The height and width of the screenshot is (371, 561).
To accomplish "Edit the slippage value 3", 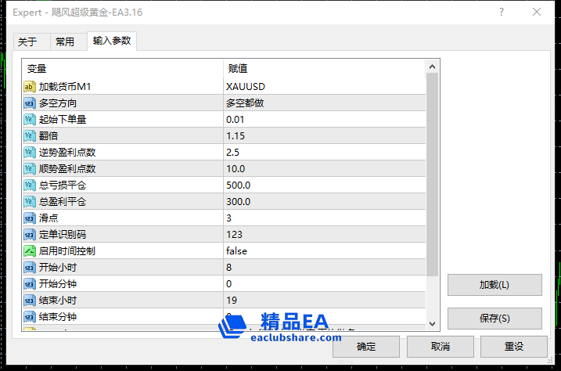I will (x=325, y=218).
